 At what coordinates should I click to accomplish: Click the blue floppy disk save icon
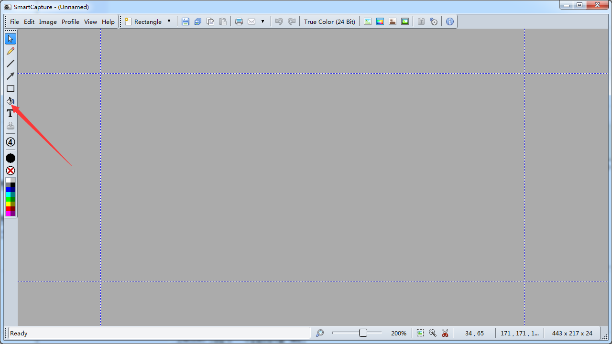click(x=186, y=21)
